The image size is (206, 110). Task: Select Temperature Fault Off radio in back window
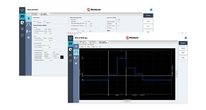coord(53,52)
